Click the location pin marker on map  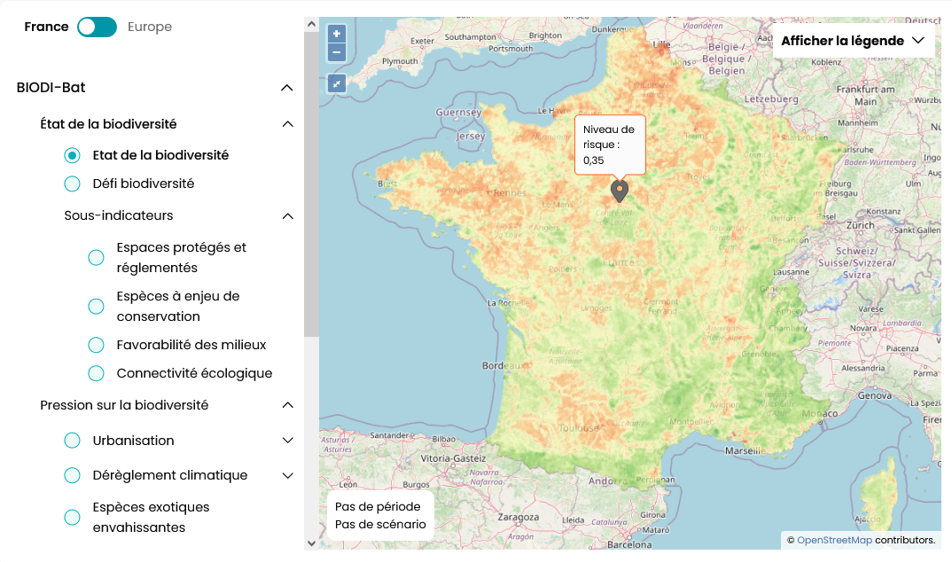[620, 190]
